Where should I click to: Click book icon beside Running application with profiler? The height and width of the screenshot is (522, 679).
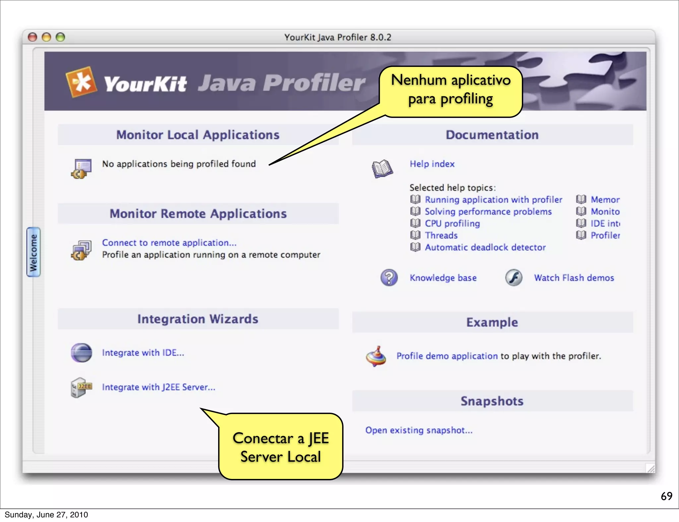point(415,199)
